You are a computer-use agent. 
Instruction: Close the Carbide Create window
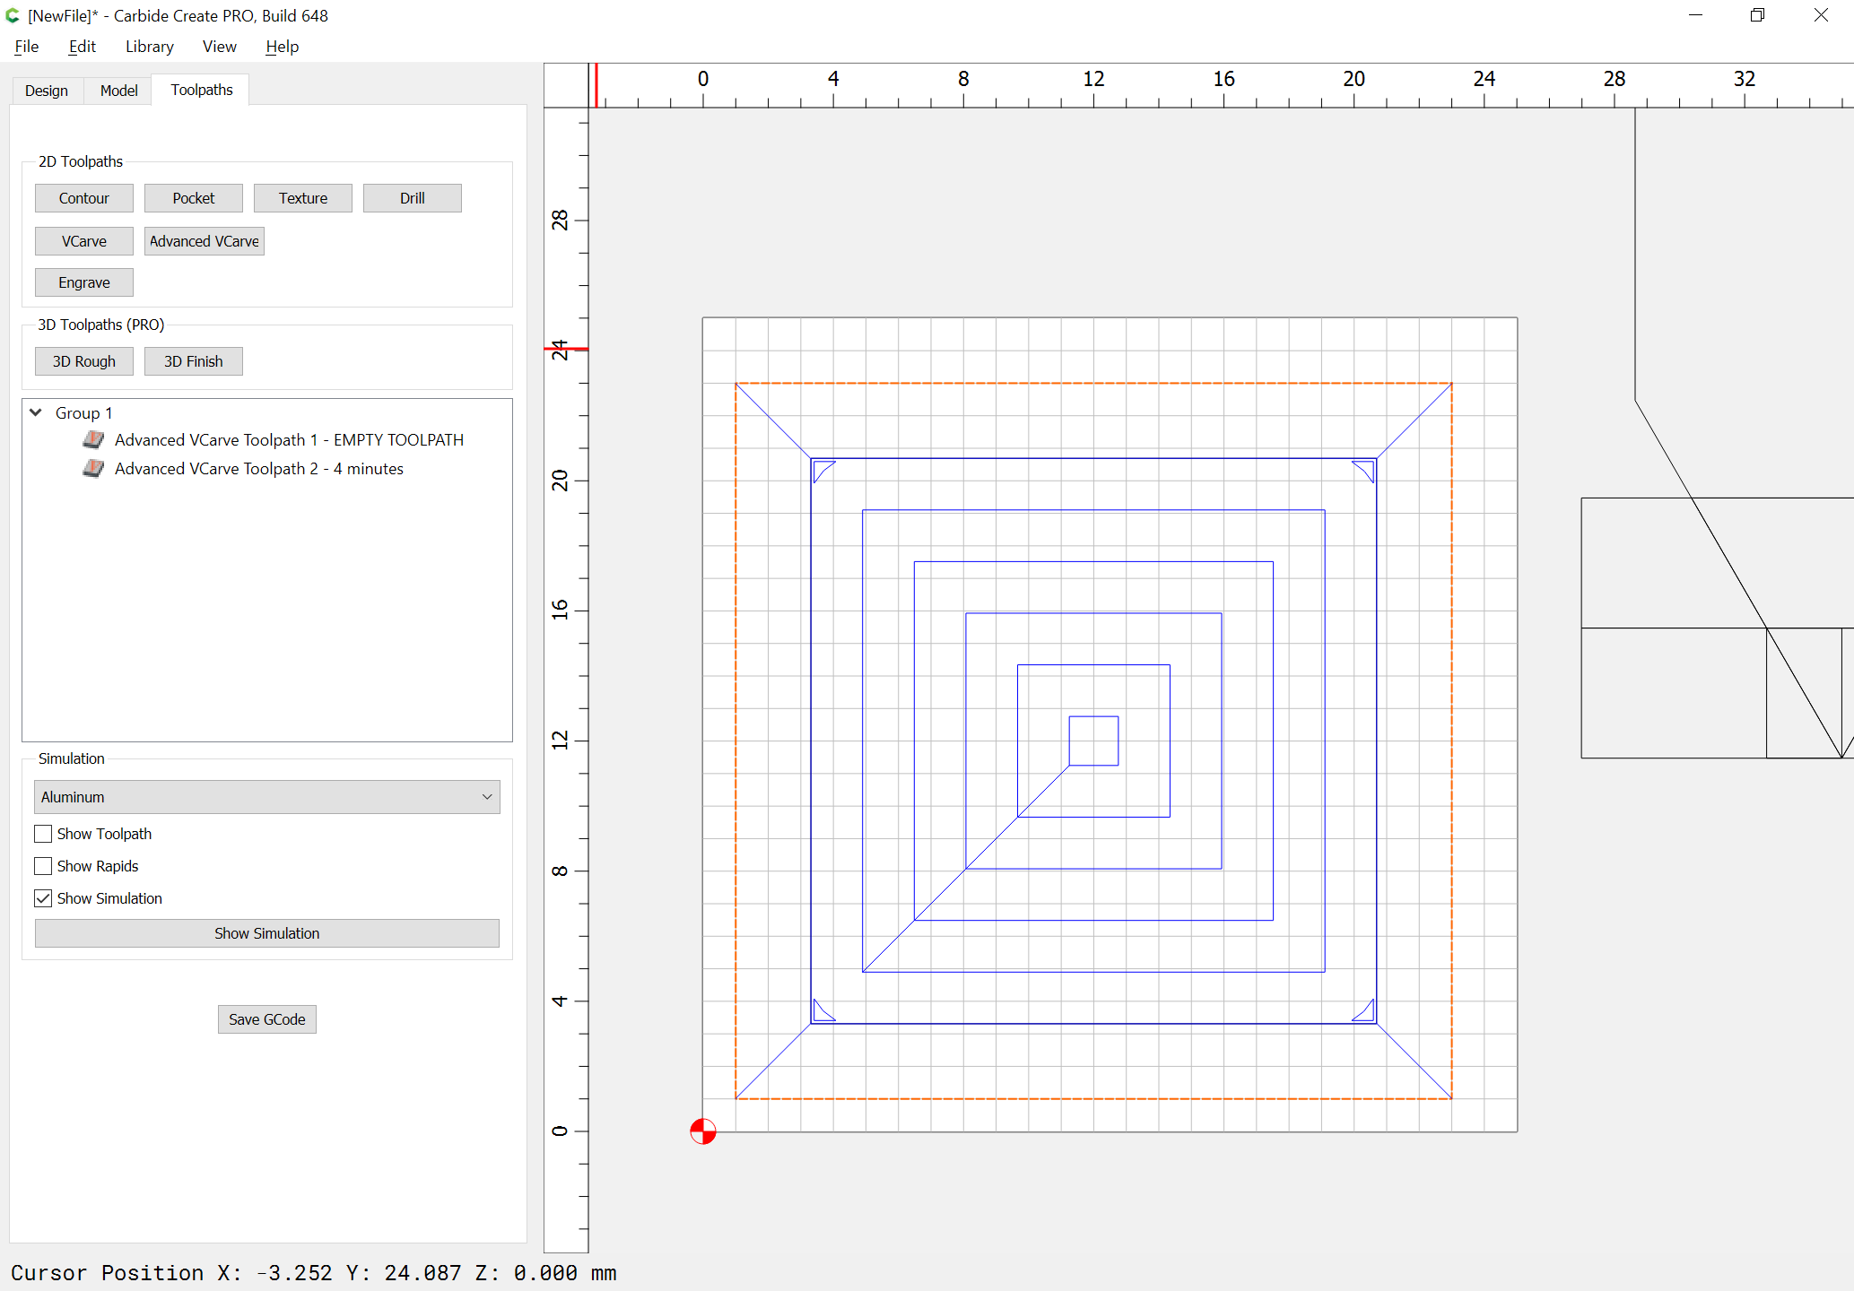pos(1821,15)
